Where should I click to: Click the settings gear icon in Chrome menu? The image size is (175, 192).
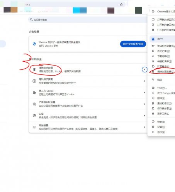coord(153,127)
